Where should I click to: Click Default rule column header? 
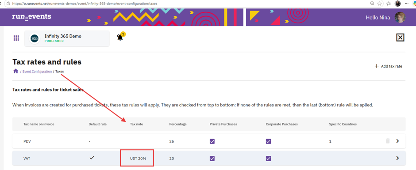coord(98,124)
